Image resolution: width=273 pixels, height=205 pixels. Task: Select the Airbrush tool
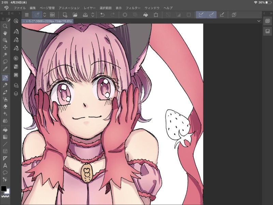5,99
